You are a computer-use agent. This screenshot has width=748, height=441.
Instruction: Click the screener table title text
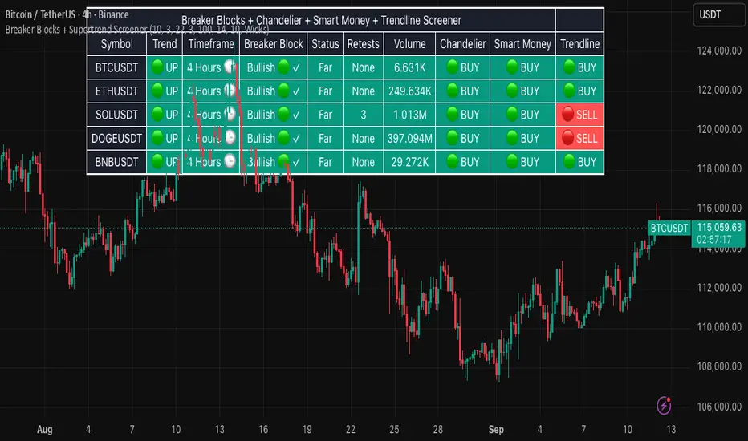point(322,21)
